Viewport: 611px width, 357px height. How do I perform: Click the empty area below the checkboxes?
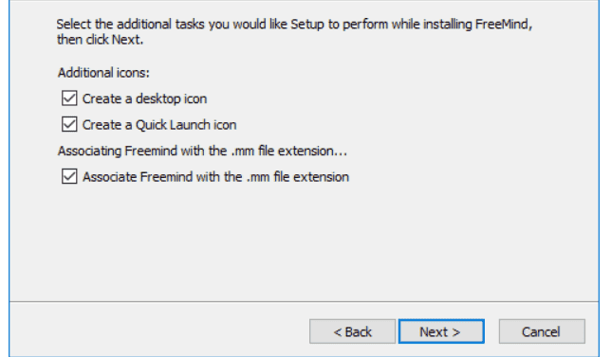(304, 241)
